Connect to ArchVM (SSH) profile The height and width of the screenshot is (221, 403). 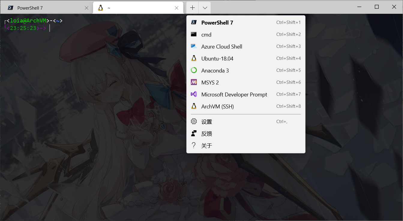tap(246, 106)
